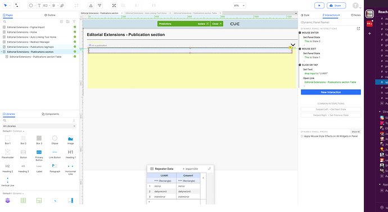The height and width of the screenshot is (212, 388).
Task: Switch to Publications section Table canvas tab
Action: [195, 13]
